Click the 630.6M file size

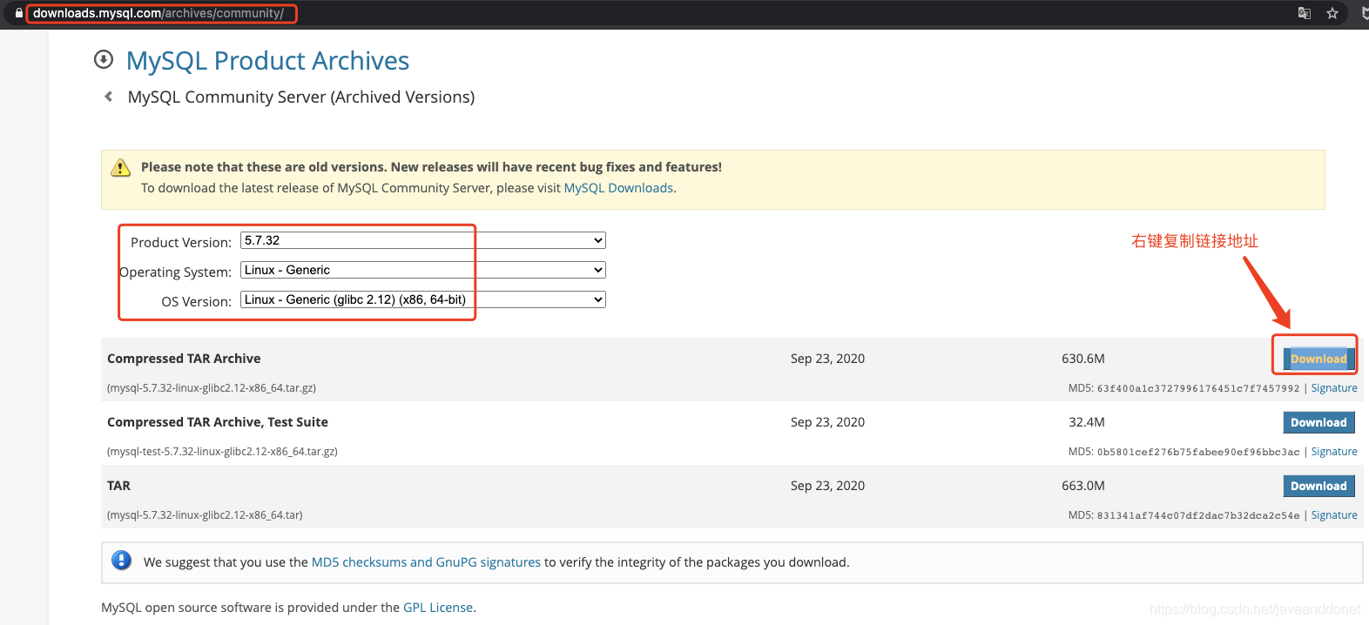[x=1083, y=359]
